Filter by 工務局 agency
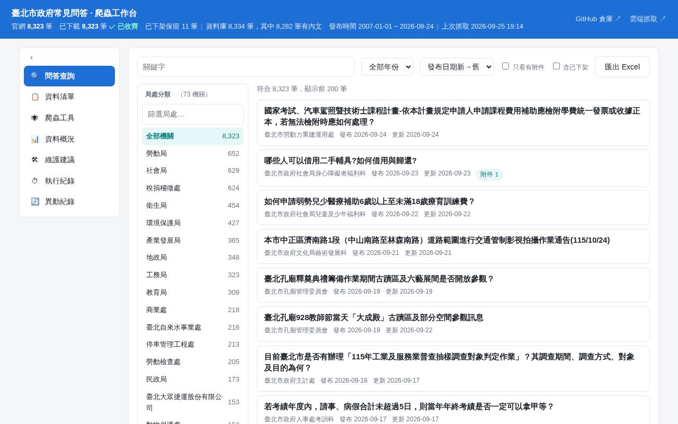Screen dimensions: 678x424 [193, 275]
